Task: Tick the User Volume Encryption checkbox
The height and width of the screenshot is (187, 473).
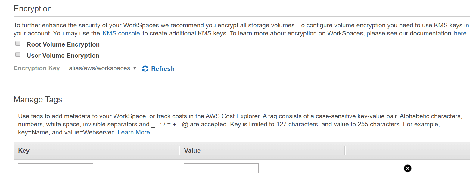Action: 18,55
